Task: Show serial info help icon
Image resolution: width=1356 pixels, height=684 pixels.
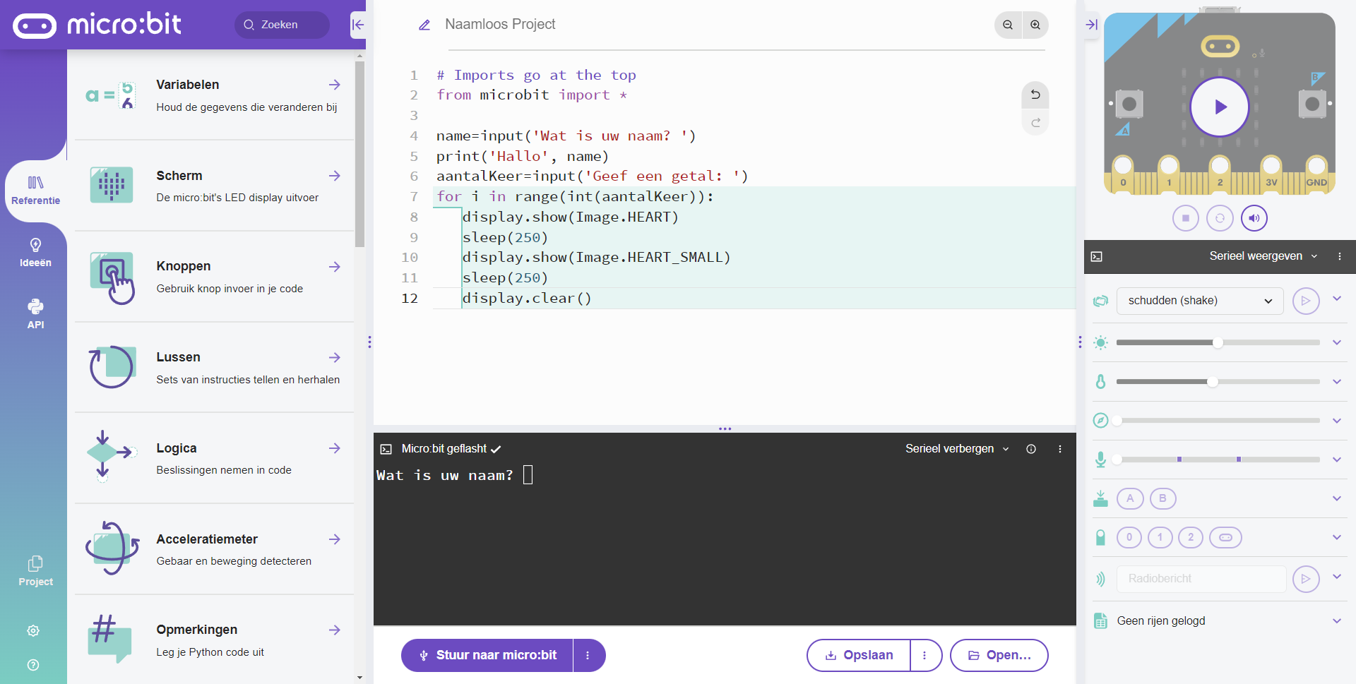Action: point(1031,449)
